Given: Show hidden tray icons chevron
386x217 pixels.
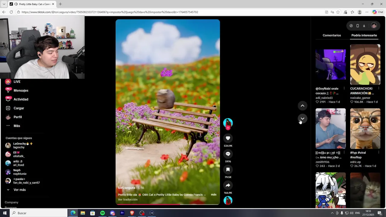Looking at the screenshot, I should (x=332, y=213).
